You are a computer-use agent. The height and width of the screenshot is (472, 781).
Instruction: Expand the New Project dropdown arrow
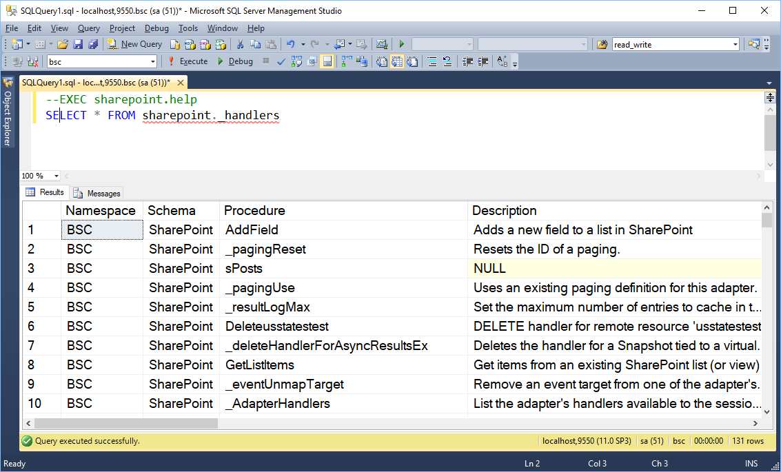click(x=28, y=44)
